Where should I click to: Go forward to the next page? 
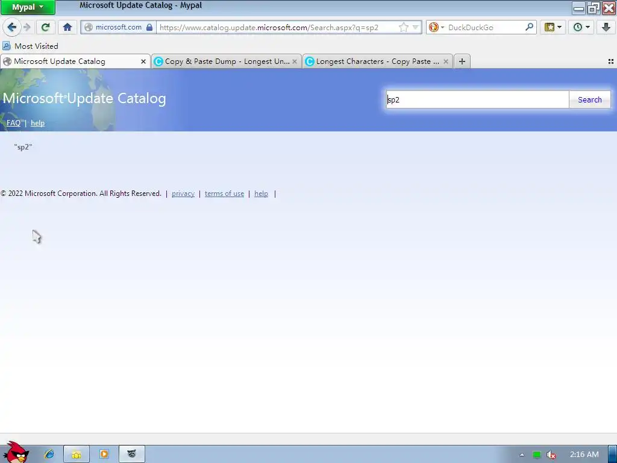click(27, 27)
